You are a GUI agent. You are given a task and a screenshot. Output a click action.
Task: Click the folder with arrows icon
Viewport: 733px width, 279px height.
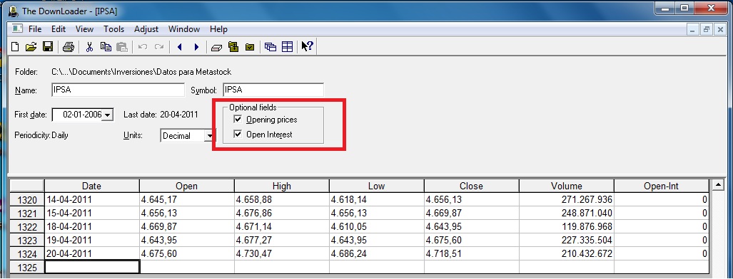[233, 47]
